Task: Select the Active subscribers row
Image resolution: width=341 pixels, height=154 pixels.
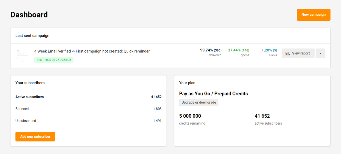Action: click(29, 97)
